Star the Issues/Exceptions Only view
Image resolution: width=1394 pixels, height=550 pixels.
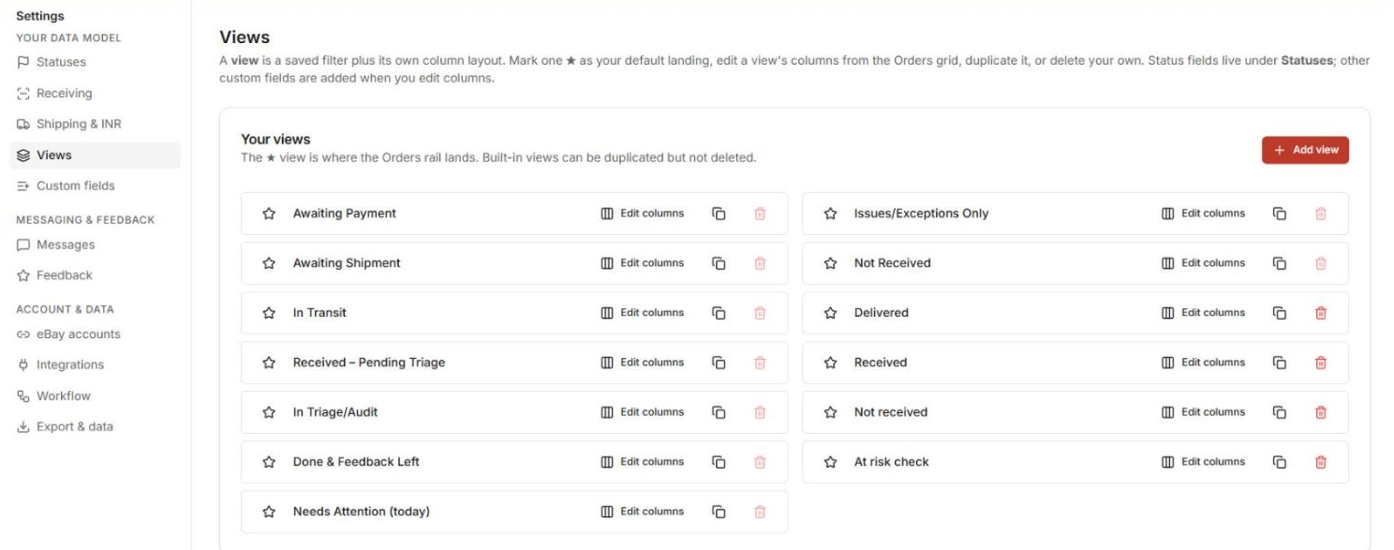[830, 214]
